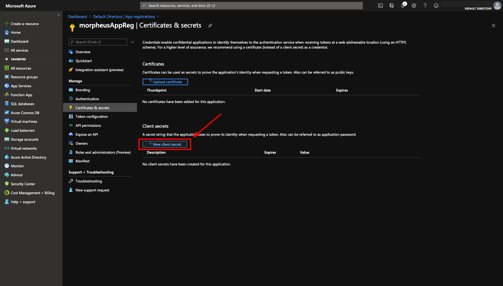Open the directory and subscription filter
Image resolution: width=503 pixels, height=286 pixels.
click(392, 5)
